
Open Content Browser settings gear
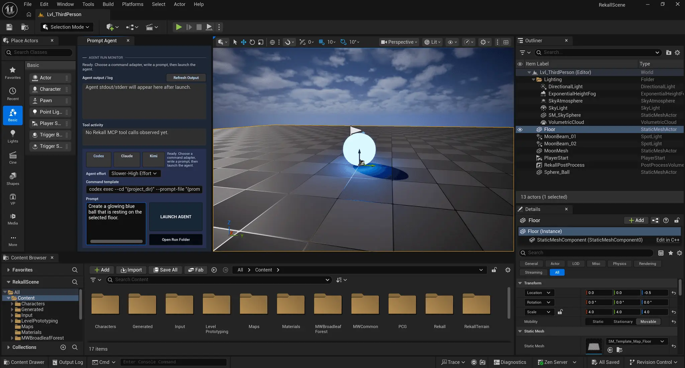point(508,270)
